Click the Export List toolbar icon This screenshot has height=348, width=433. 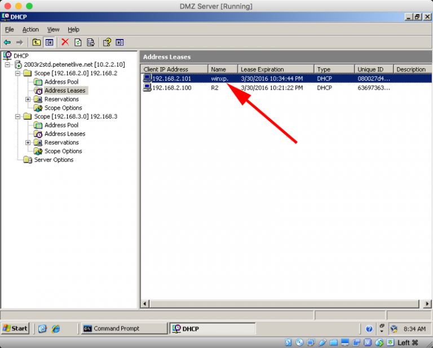tap(91, 42)
